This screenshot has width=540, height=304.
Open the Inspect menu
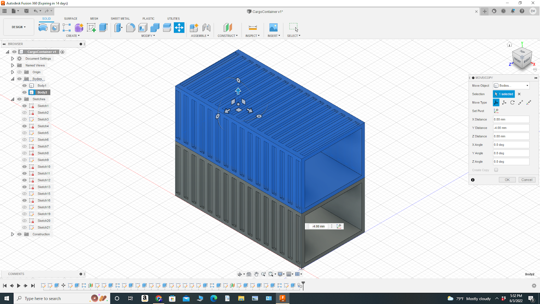point(252,36)
